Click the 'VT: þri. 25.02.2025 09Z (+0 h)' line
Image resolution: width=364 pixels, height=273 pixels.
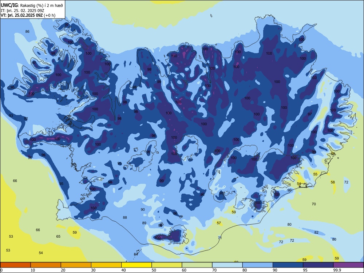[x=28, y=15]
